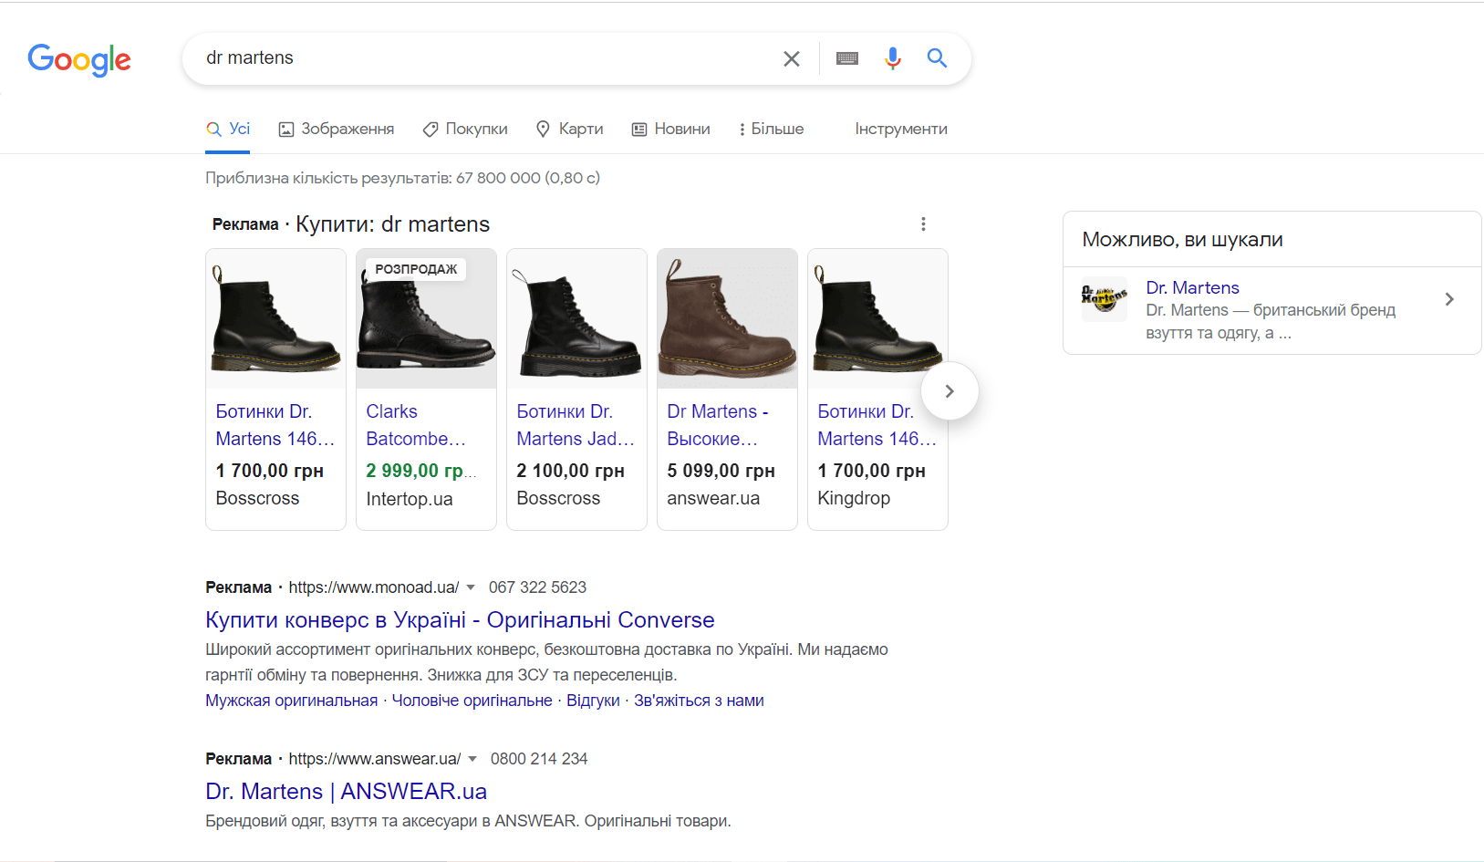Switch to the Зображення tab
Viewport: 1484px width, 862px height.
pos(337,129)
